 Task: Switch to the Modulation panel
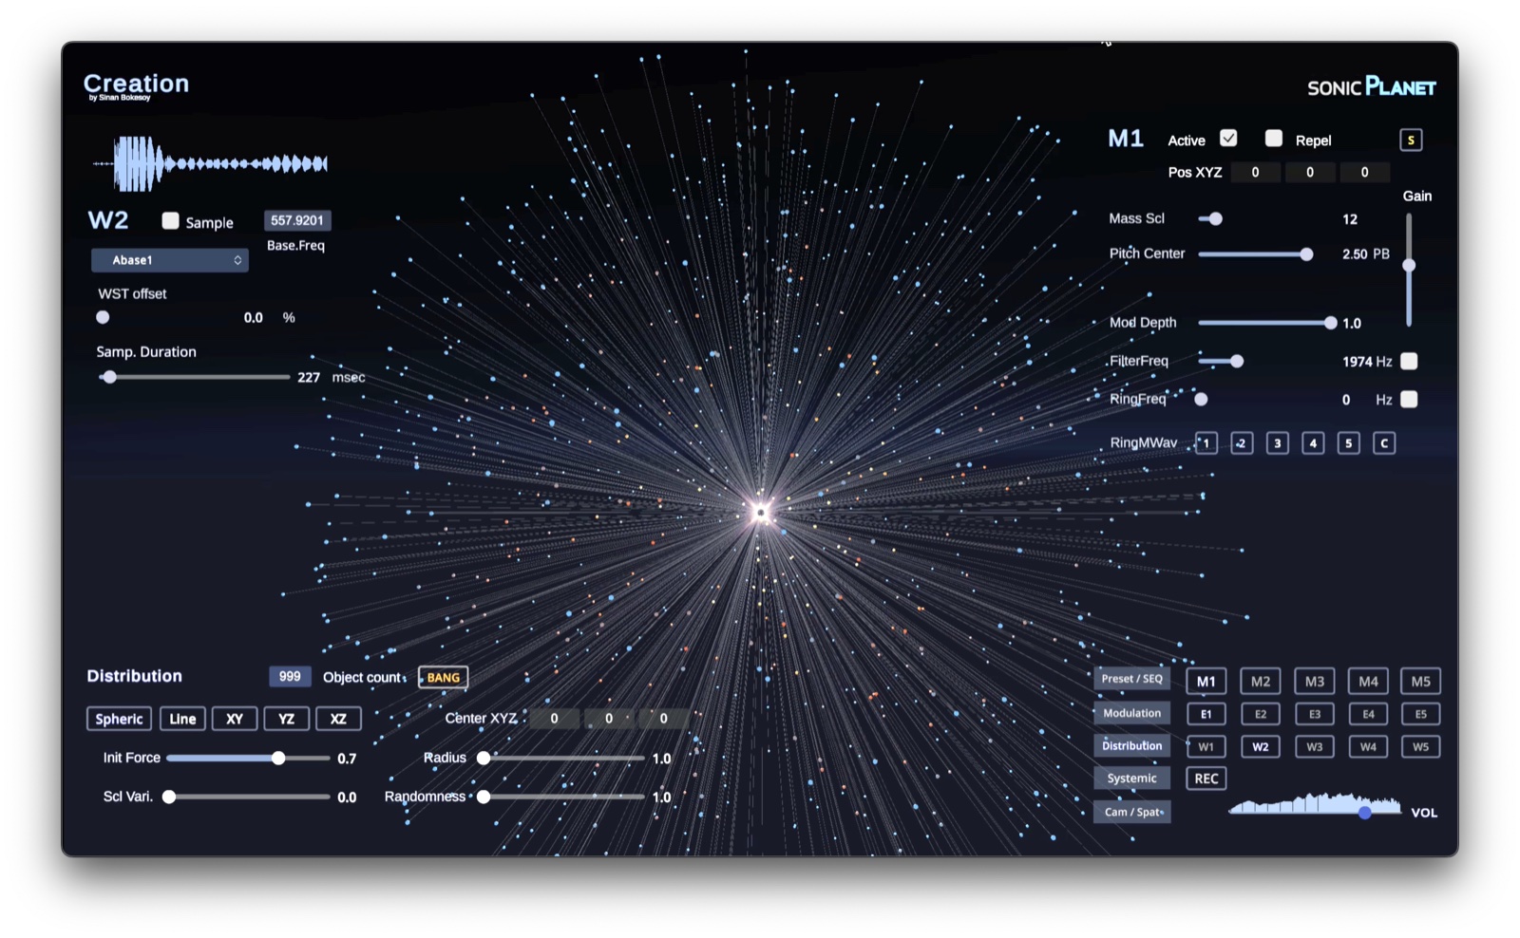1131,713
